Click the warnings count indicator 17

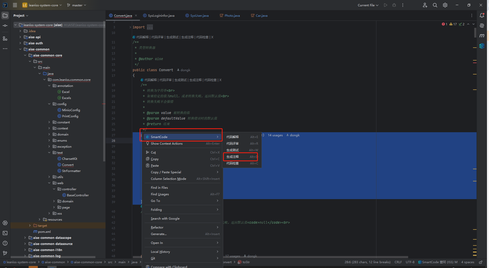coord(453,24)
